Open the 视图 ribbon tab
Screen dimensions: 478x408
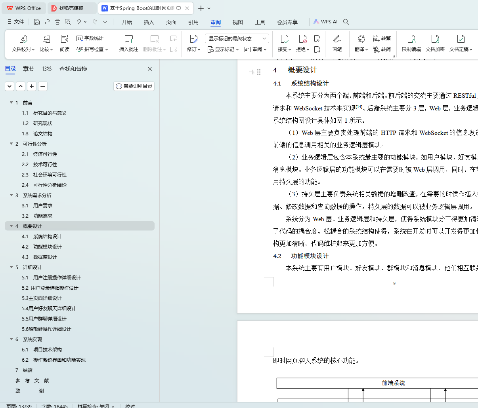[x=238, y=22]
